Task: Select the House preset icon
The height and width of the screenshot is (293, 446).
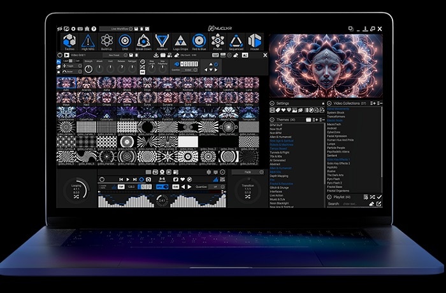Action: (x=255, y=41)
